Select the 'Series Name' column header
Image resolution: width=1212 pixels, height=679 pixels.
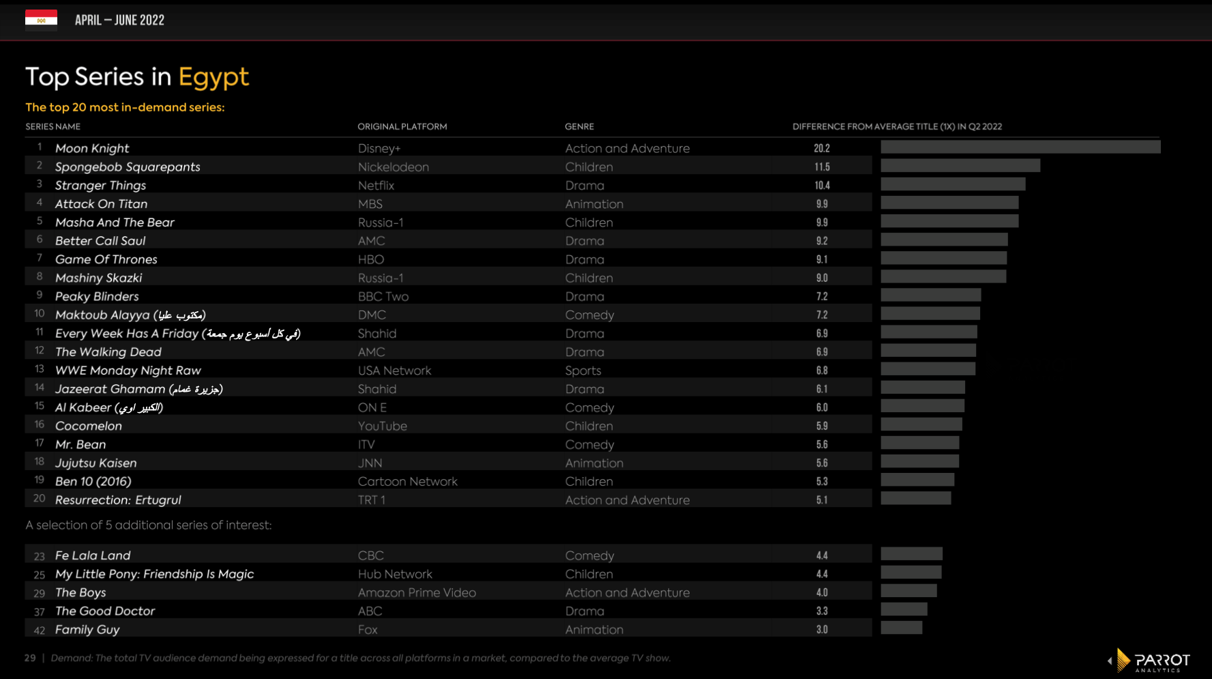[53, 126]
